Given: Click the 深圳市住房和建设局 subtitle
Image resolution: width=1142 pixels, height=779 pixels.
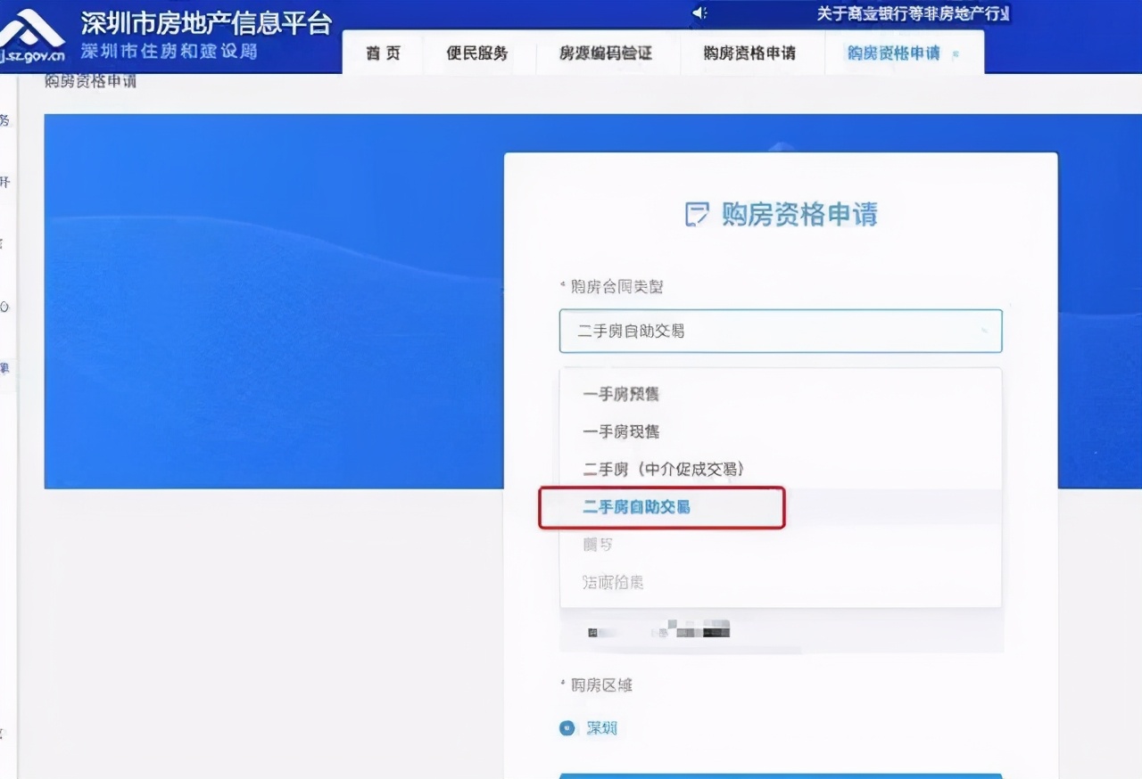Looking at the screenshot, I should (x=169, y=51).
